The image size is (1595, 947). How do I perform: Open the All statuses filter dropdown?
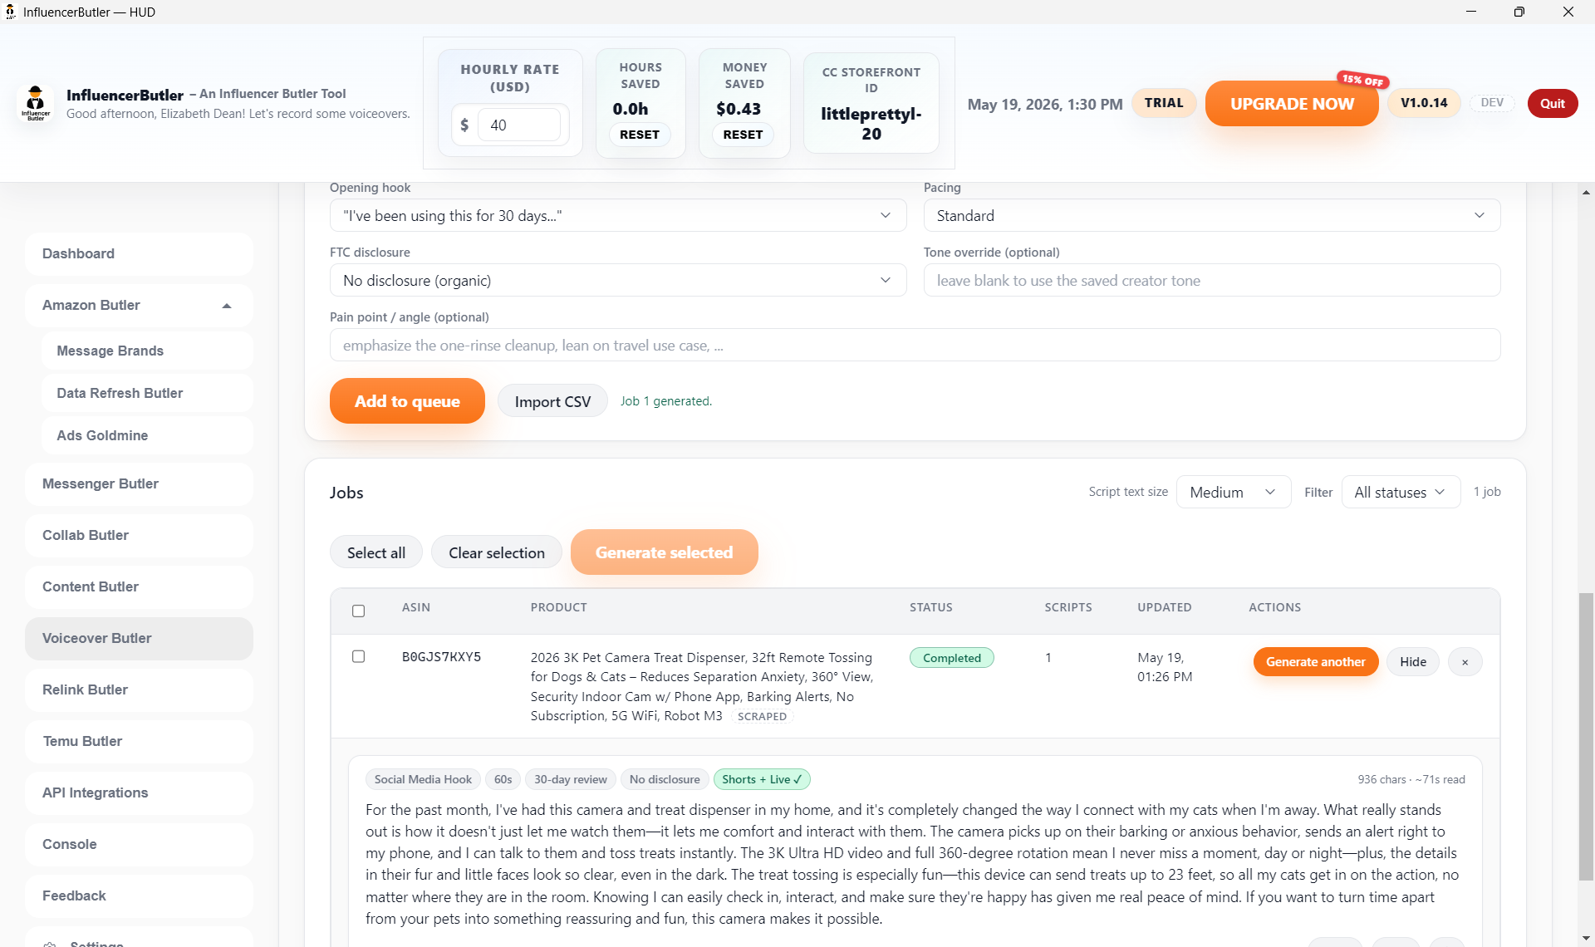pyautogui.click(x=1400, y=492)
